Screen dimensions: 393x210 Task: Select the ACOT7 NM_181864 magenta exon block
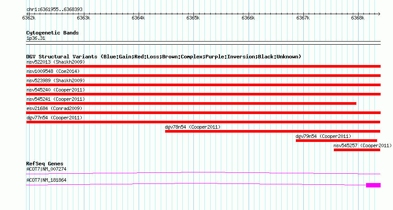[x=374, y=185]
